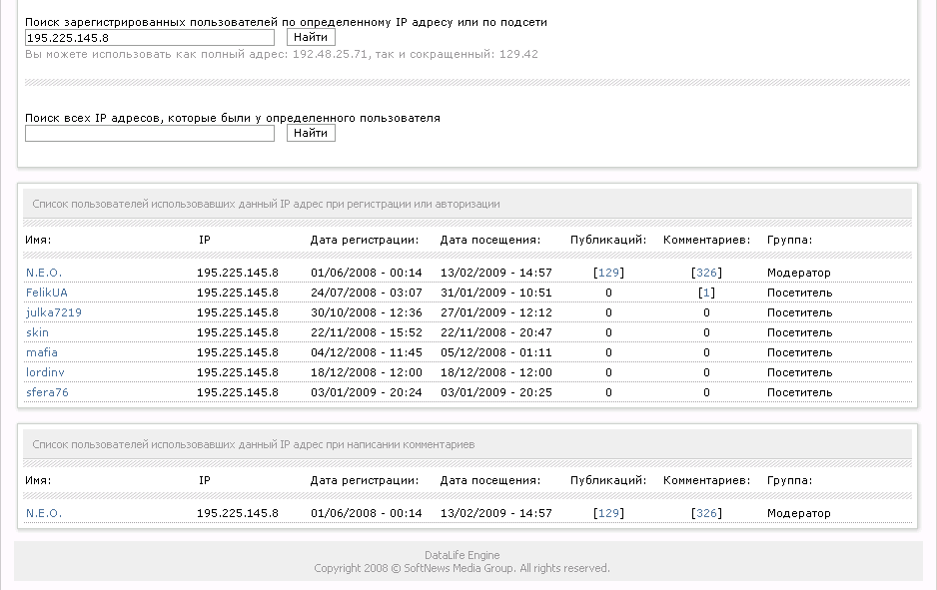The image size is (937, 590).
Task: Click Группа header in comments list
Action: click(x=789, y=481)
